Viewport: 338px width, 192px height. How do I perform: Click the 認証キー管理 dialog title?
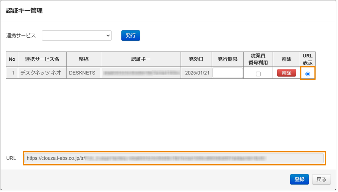pos(24,11)
